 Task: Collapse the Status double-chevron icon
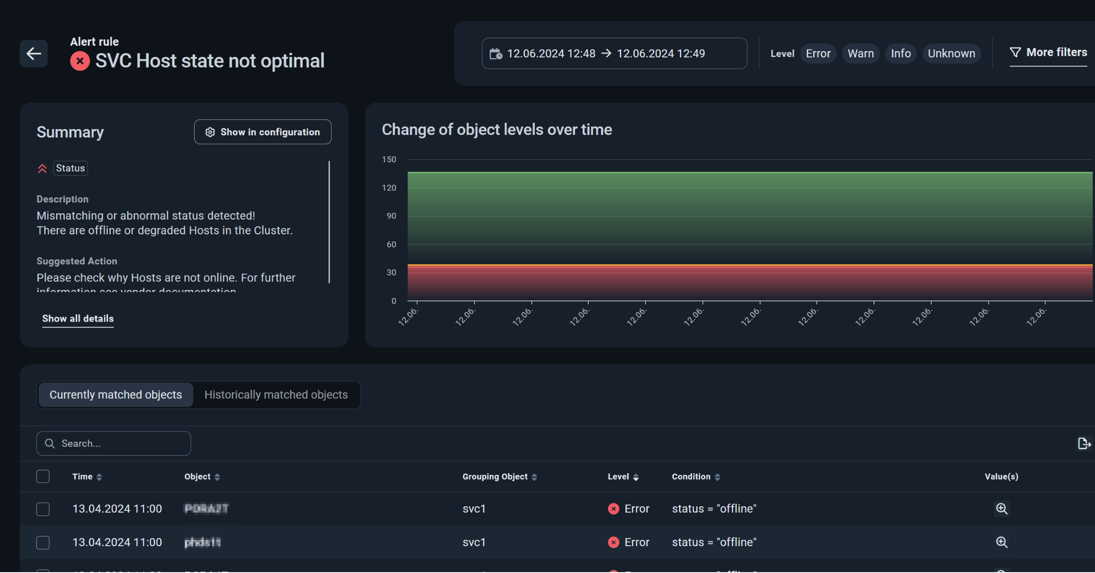tap(42, 169)
